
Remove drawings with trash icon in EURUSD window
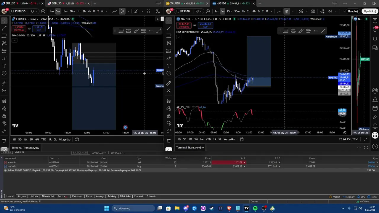click(4, 141)
